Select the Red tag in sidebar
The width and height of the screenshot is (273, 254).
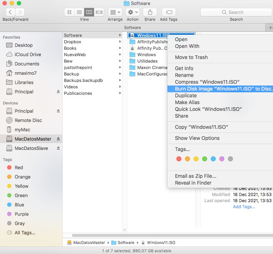[19, 167]
